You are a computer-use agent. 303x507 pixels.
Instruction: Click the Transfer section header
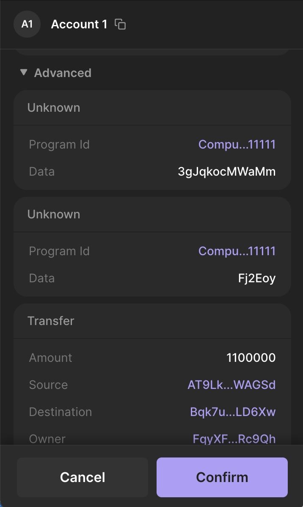click(51, 321)
